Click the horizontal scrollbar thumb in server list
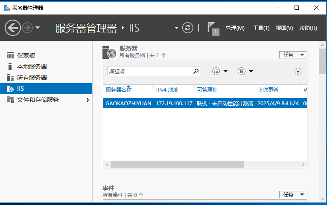Screen dimensions: 327x205 177,164
